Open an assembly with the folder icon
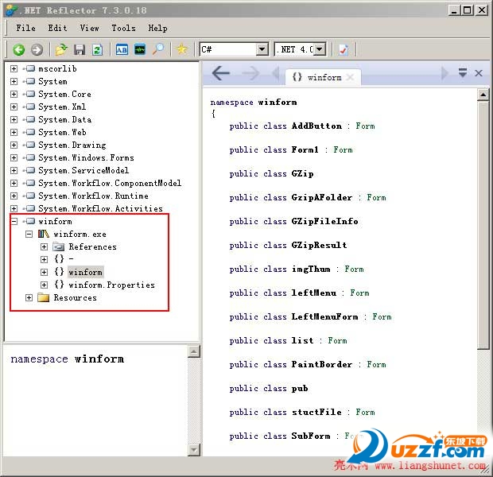 click(x=61, y=49)
